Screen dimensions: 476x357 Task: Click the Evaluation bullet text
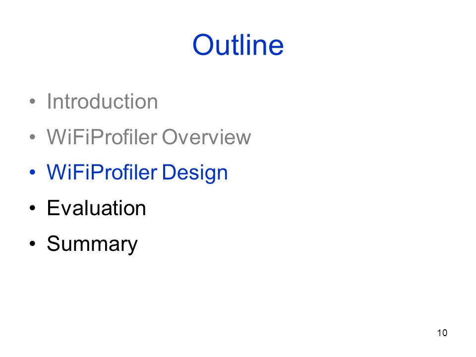point(96,208)
